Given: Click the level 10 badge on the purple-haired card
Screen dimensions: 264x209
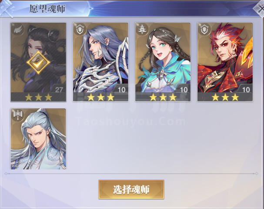Looking at the screenshot, I should tap(121, 89).
